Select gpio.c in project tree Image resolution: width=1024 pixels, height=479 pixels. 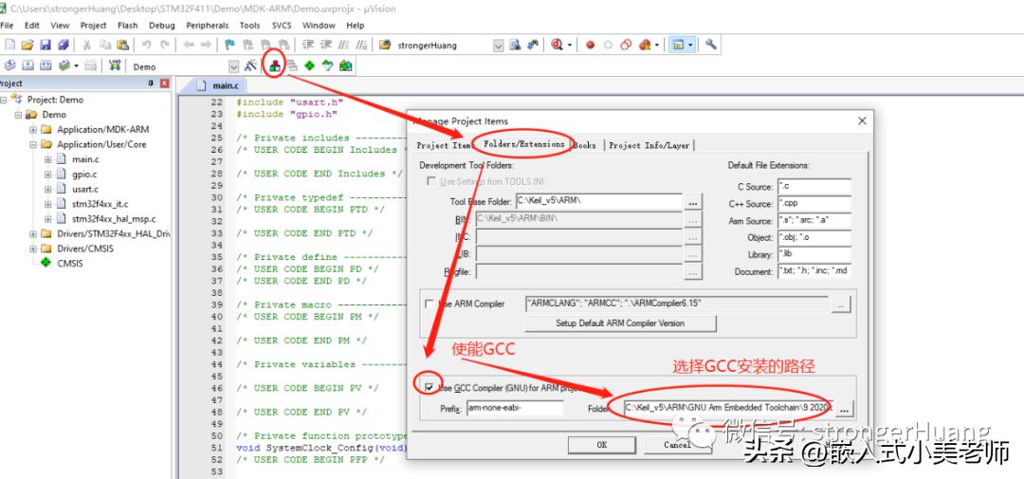click(x=83, y=175)
